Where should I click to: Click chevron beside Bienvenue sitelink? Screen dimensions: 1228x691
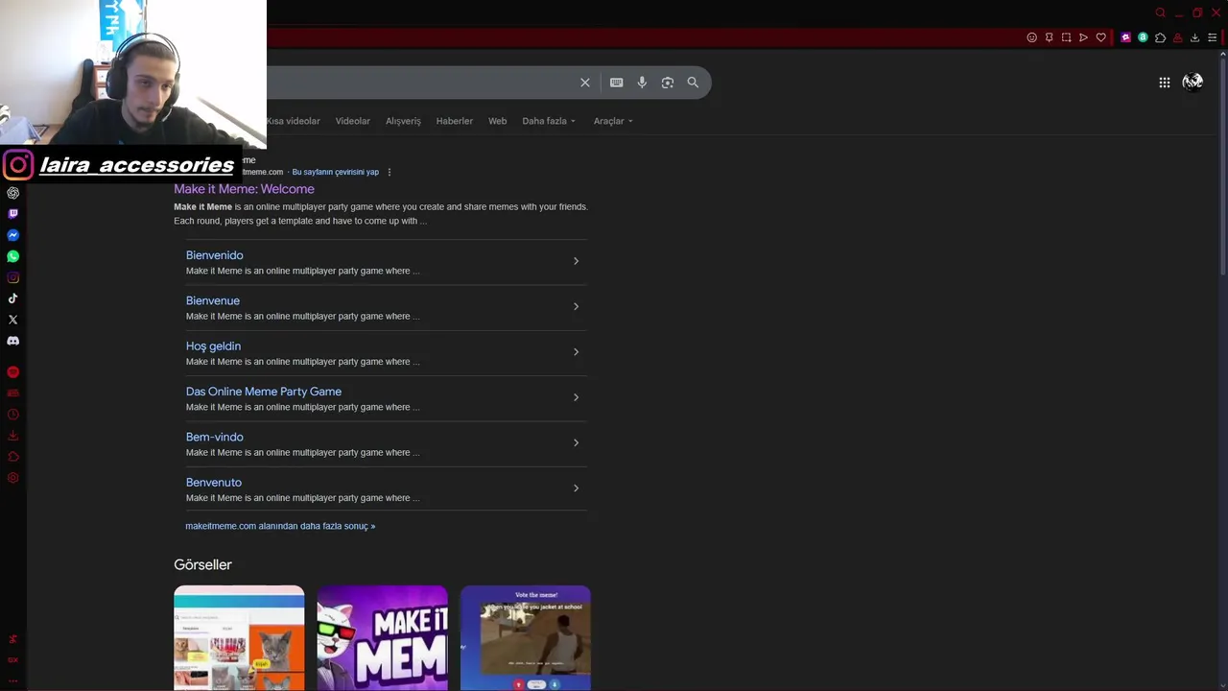pyautogui.click(x=576, y=306)
